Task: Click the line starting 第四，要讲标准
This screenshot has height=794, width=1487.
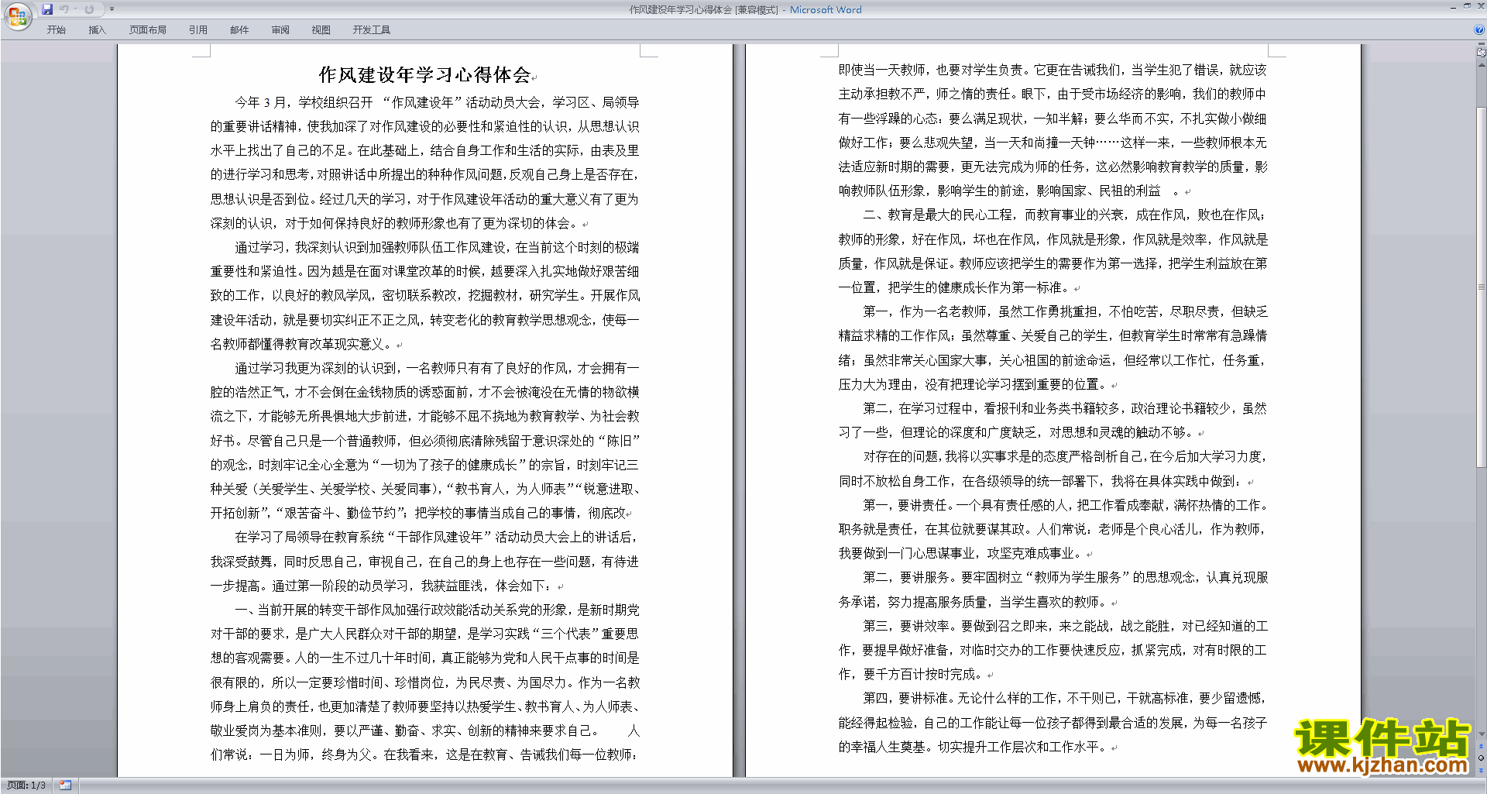Action: click(x=1065, y=698)
